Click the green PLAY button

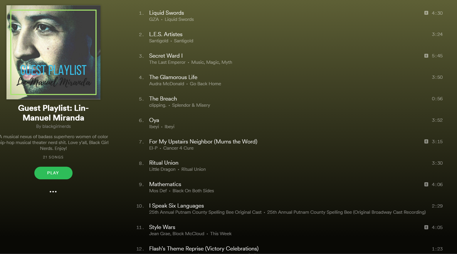coord(53,173)
